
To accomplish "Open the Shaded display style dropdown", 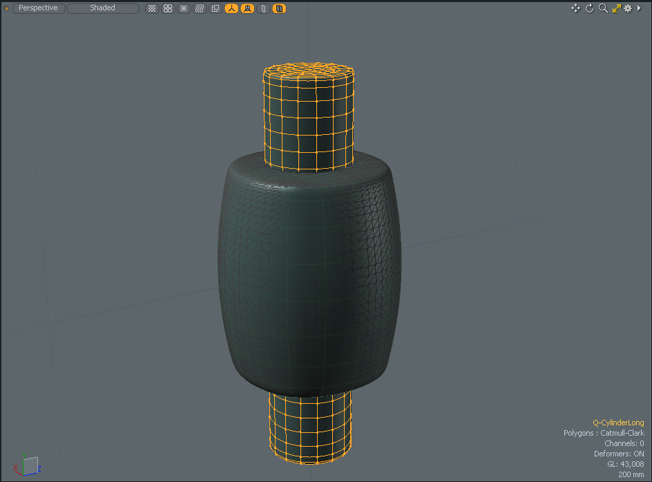I will [x=103, y=8].
